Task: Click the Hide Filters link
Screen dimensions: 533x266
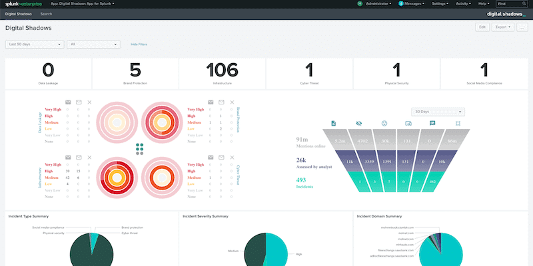Action: coord(139,45)
